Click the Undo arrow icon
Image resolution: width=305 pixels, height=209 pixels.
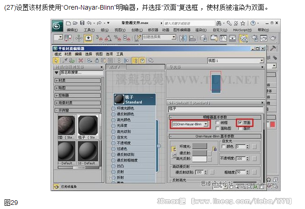click(x=89, y=23)
